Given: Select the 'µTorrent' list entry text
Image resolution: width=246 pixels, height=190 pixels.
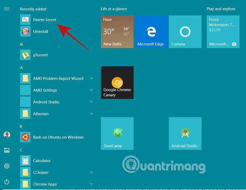Looking at the screenshot, I should (40, 55).
